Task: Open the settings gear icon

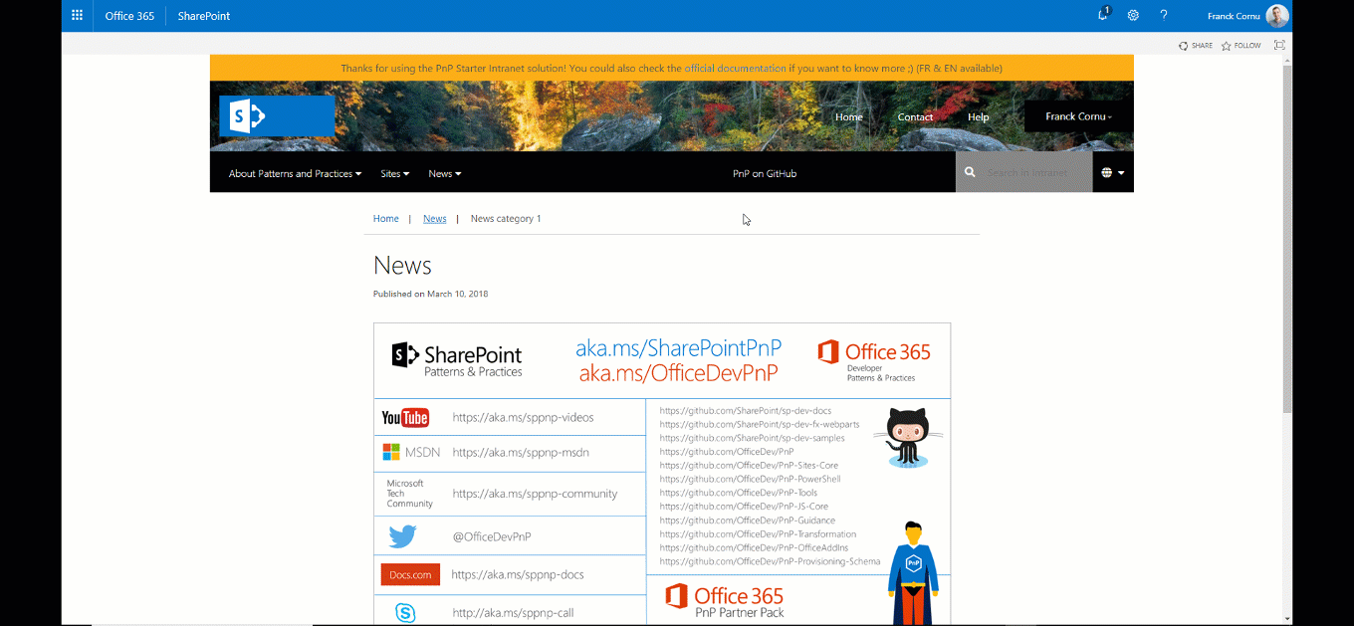Action: [x=1133, y=15]
